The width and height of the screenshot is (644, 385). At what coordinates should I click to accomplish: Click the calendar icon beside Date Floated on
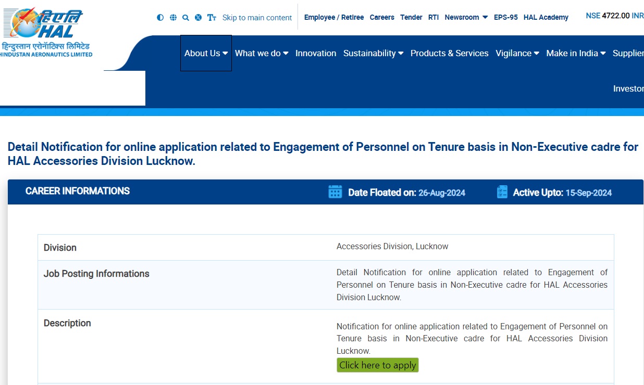(x=335, y=192)
